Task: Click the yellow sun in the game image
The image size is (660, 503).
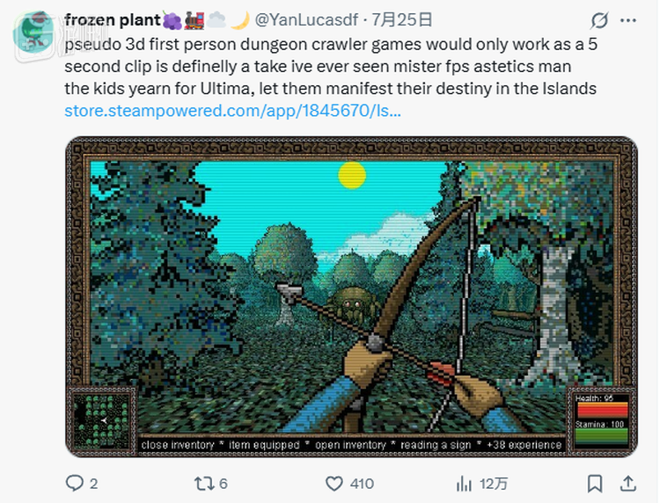Action: click(x=351, y=174)
